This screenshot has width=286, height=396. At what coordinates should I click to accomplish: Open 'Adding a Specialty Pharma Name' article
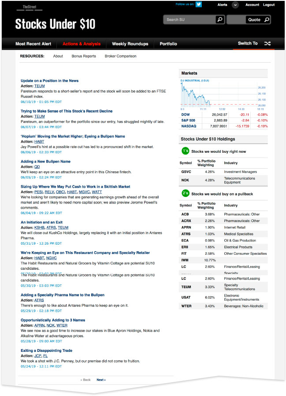(63, 295)
